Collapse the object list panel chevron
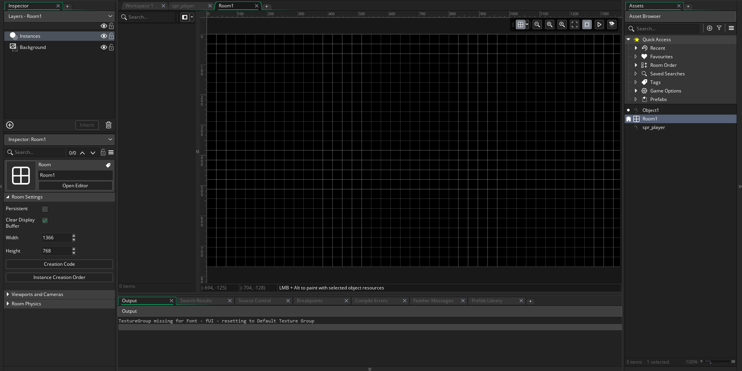This screenshot has width=742, height=371. pos(197,152)
